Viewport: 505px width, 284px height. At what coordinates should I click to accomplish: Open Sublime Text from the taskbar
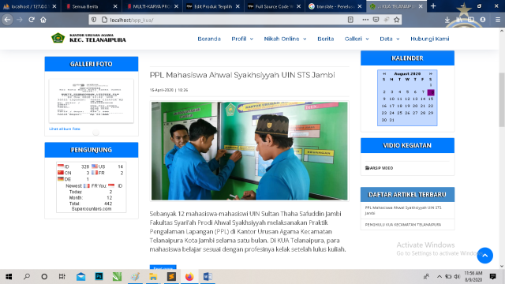pos(171,277)
